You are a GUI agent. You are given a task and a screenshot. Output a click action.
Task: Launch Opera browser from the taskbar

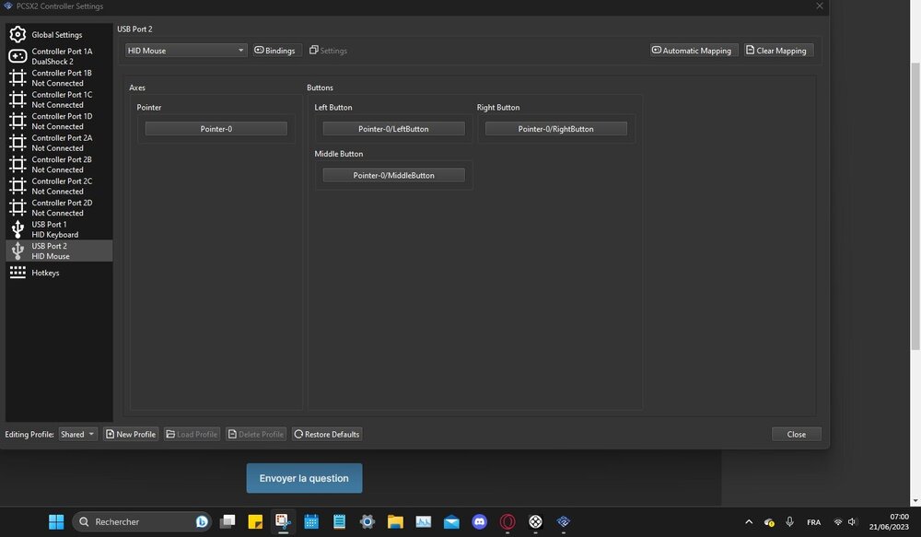pyautogui.click(x=507, y=521)
